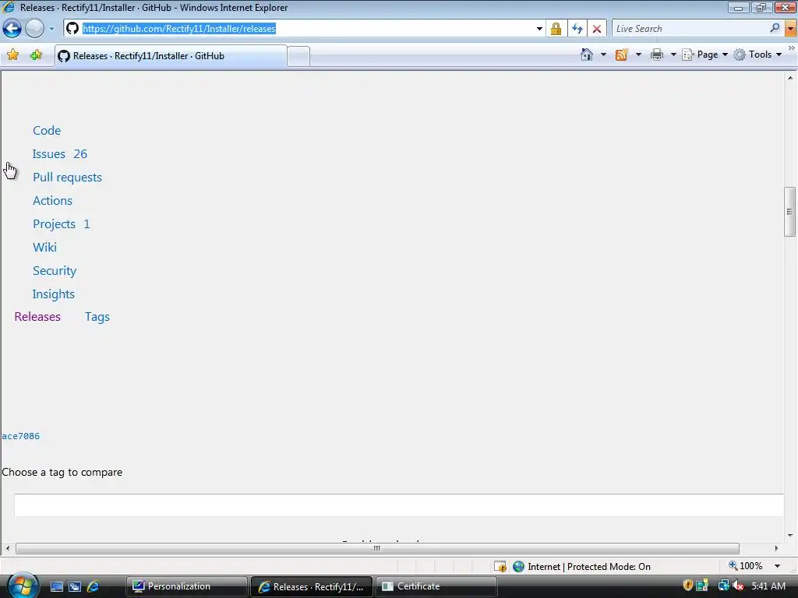798x598 pixels.
Task: Expand the zoom level dropdown arrow
Action: click(777, 566)
